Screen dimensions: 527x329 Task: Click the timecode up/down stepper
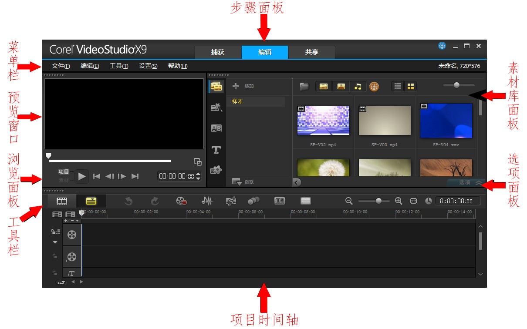point(198,176)
